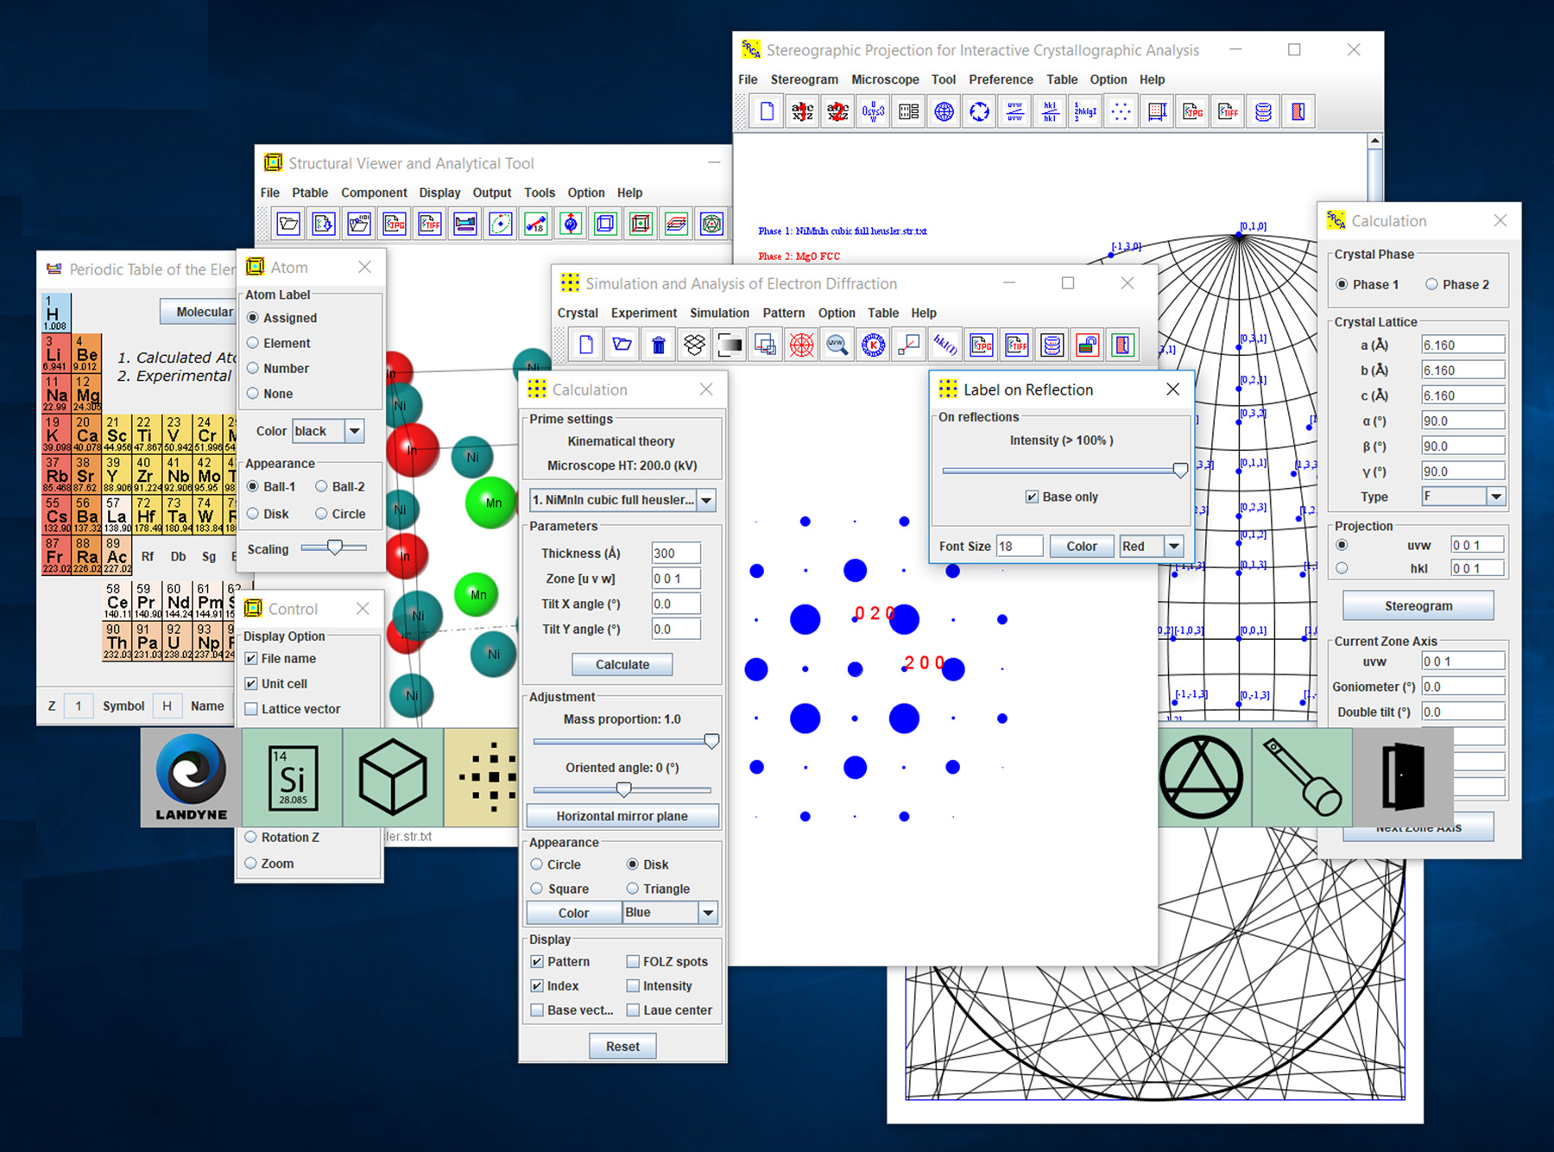Open the Microscope menu in stereographic window
This screenshot has width=1554, height=1152.
click(885, 79)
